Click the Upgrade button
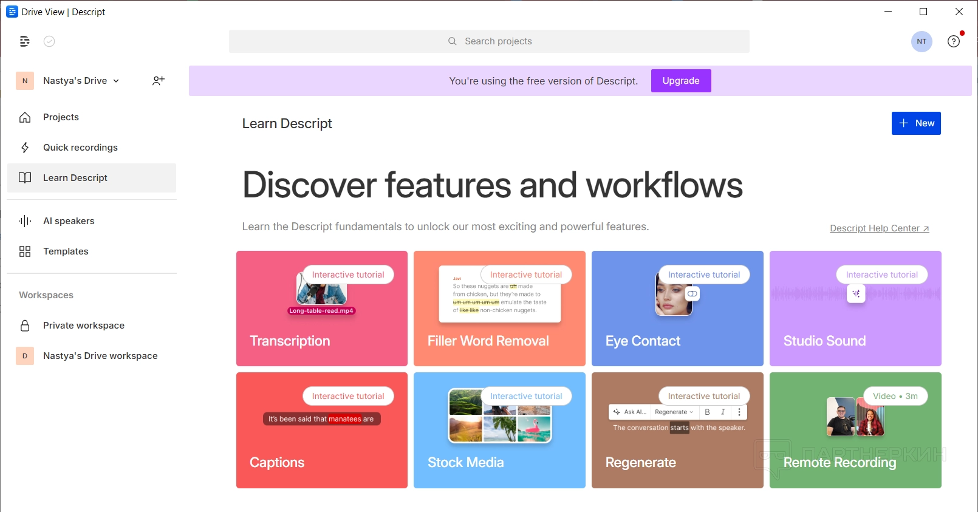The image size is (978, 512). coord(681,81)
